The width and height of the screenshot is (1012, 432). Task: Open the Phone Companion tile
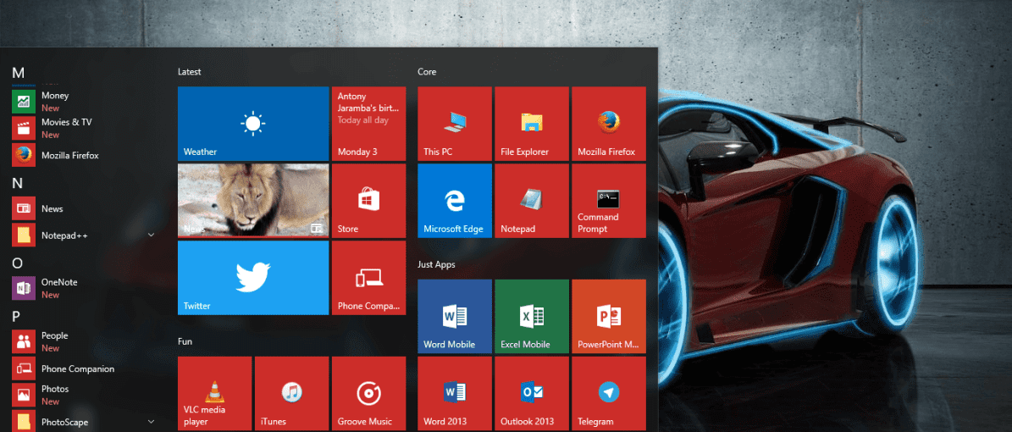(368, 278)
